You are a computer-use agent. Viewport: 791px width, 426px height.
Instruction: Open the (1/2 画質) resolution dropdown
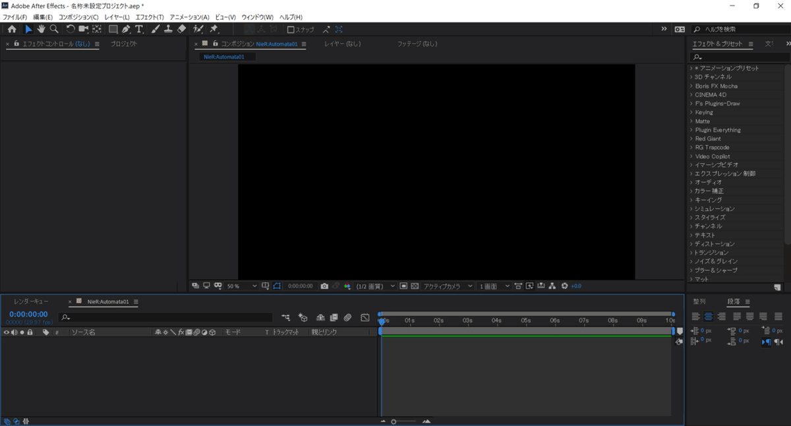375,286
